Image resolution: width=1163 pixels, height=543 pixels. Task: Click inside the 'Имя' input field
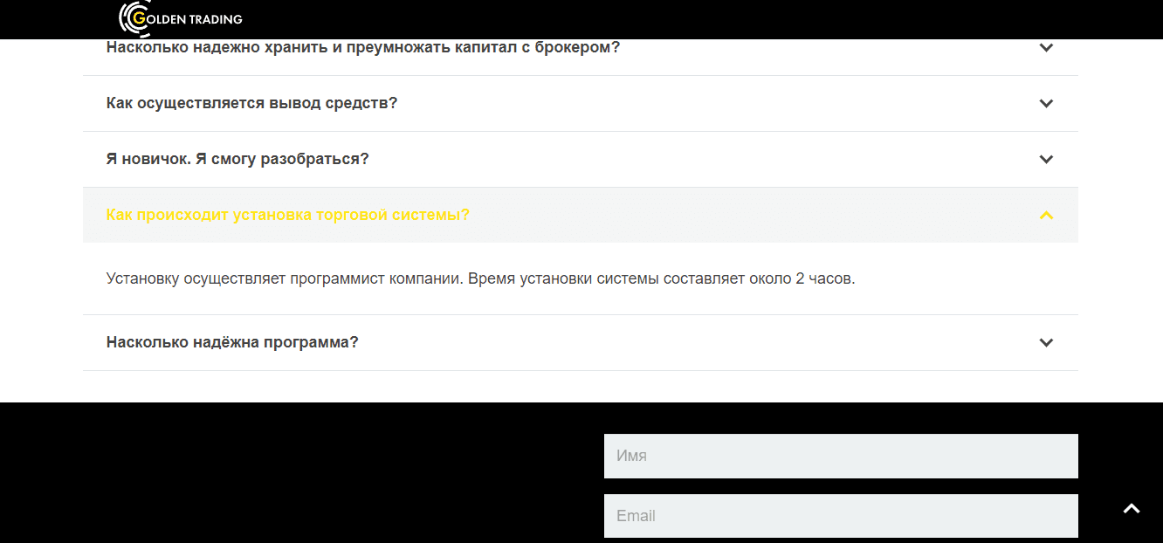[841, 456]
